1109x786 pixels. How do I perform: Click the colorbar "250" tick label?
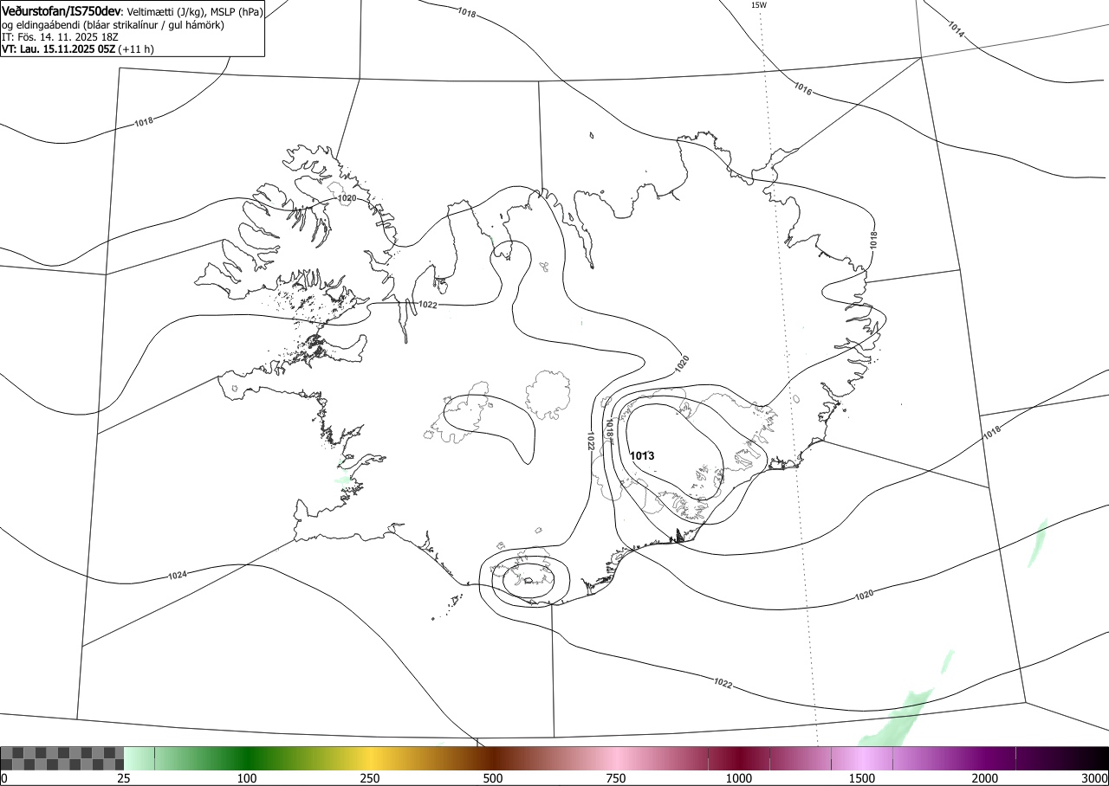(x=370, y=779)
